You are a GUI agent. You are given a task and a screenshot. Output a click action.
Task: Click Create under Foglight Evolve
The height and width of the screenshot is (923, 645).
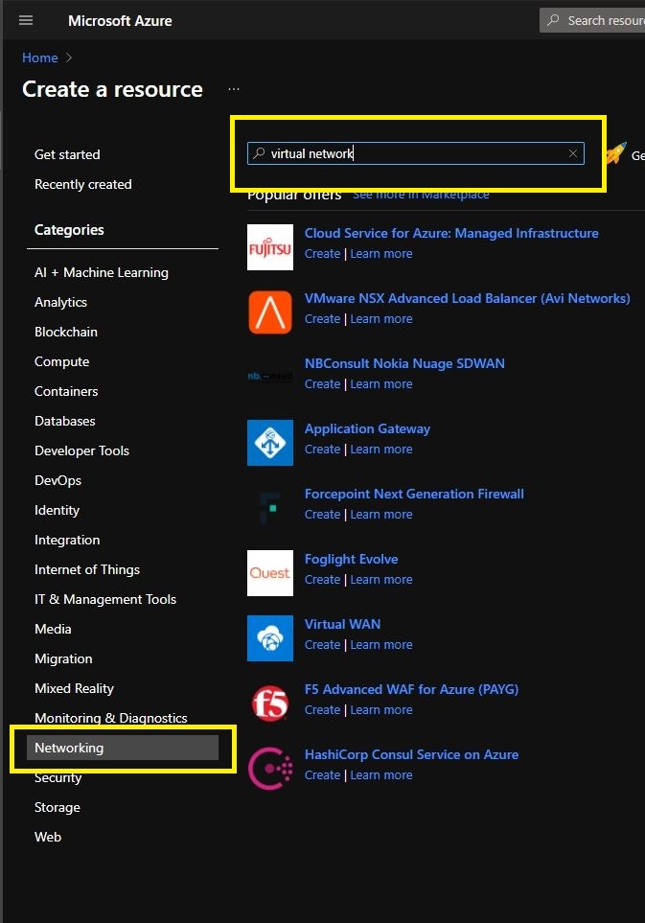(x=322, y=580)
